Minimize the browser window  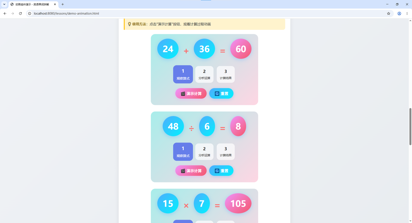387,4
